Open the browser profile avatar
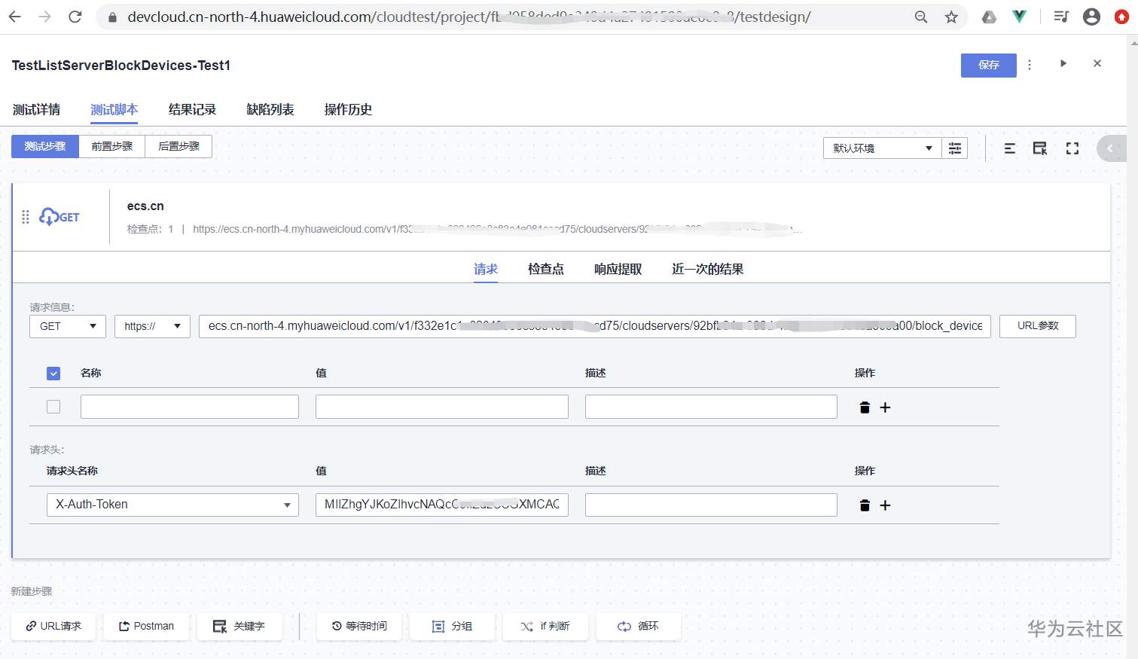Screen dimensions: 1138x659 pyautogui.click(x=1091, y=17)
